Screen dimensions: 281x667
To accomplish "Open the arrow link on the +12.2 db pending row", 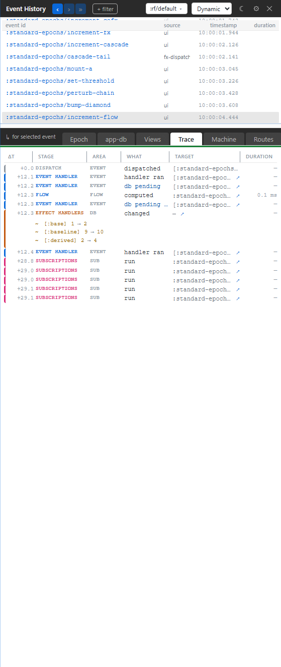I will click(x=238, y=187).
